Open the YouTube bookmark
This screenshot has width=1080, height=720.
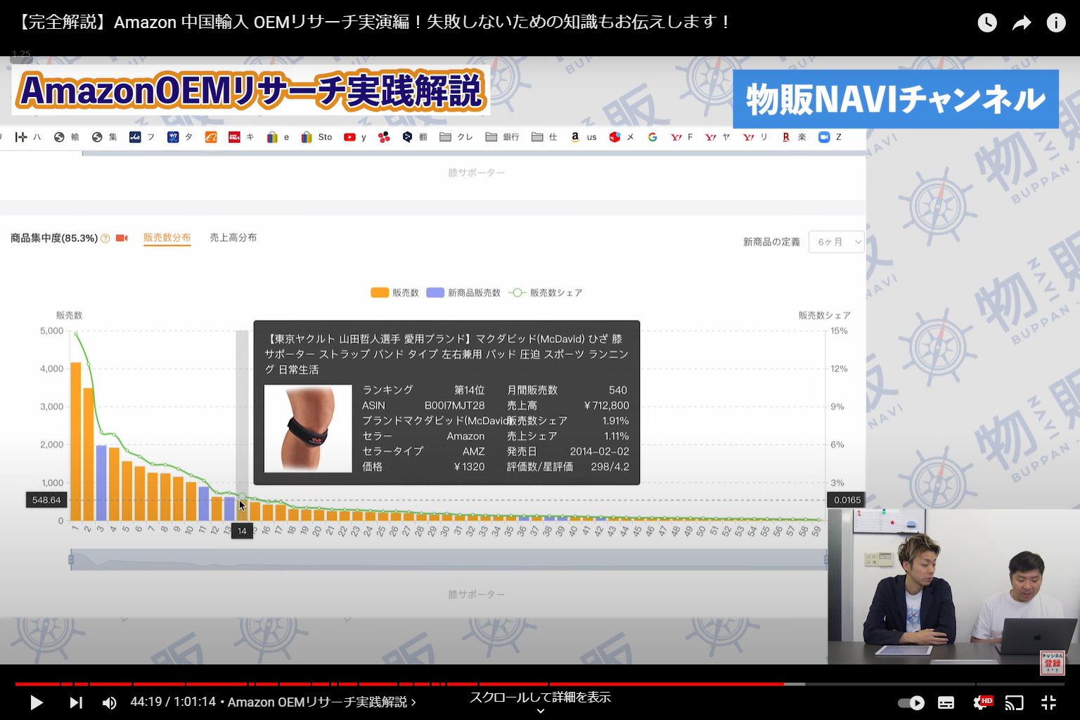tap(355, 137)
